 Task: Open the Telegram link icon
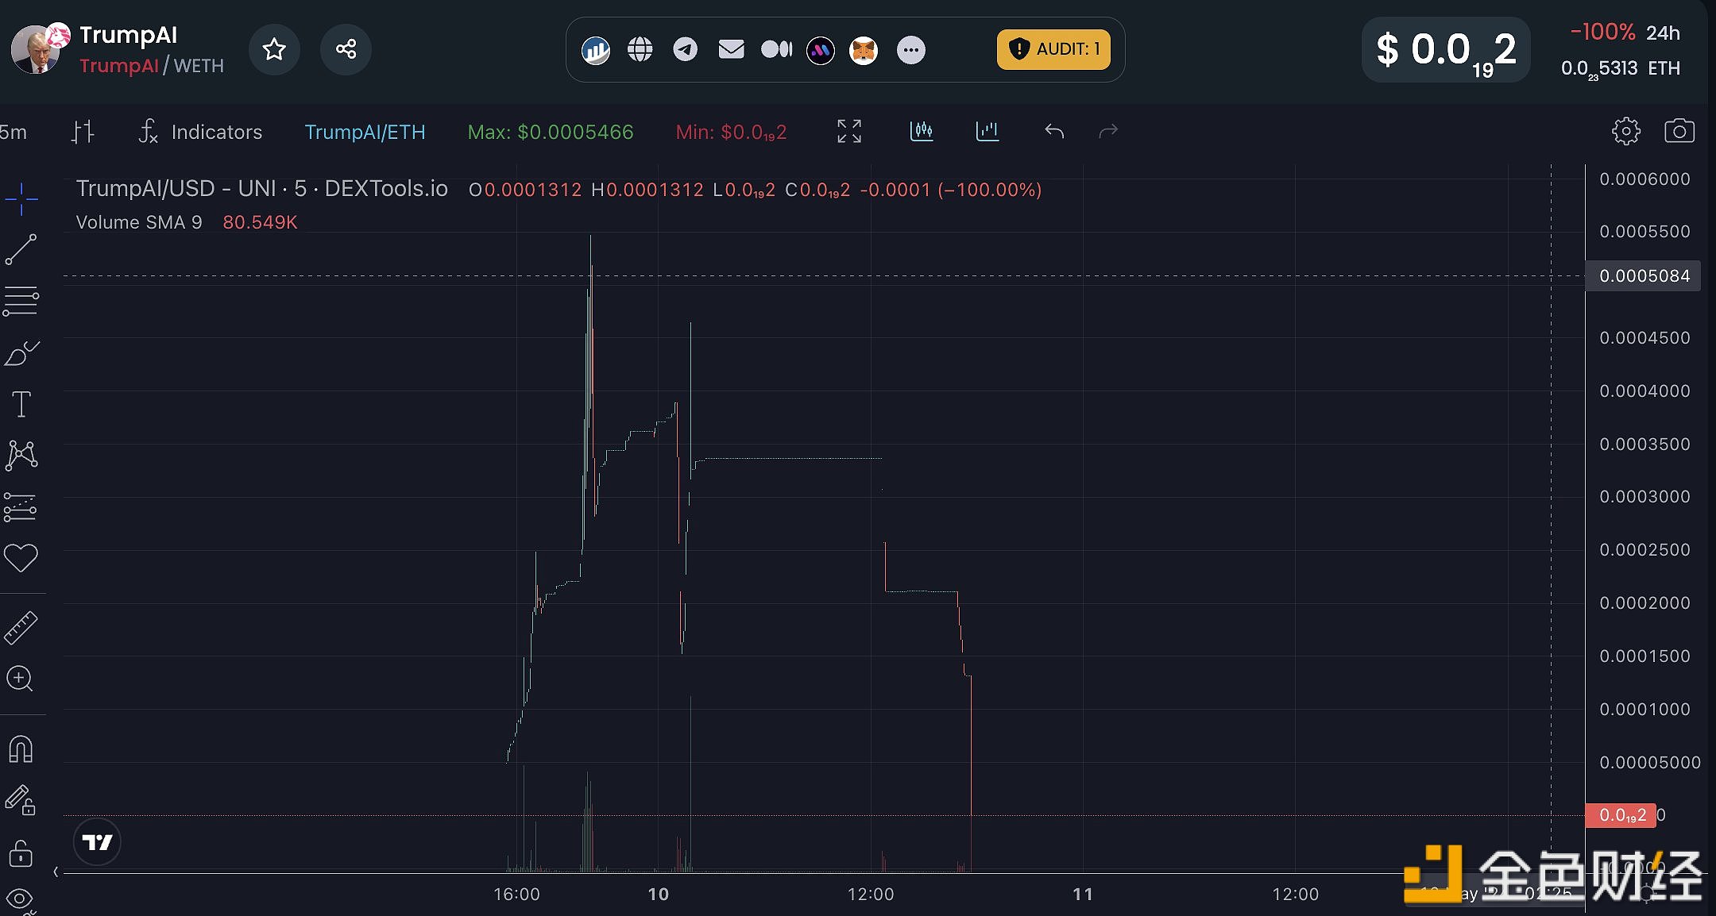pyautogui.click(x=685, y=50)
